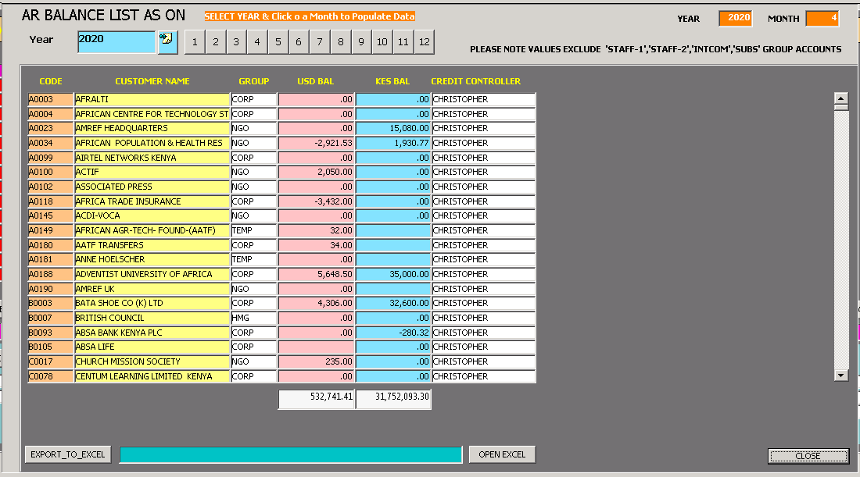The width and height of the screenshot is (860, 477).
Task: Select month 11 button
Action: [403, 42]
